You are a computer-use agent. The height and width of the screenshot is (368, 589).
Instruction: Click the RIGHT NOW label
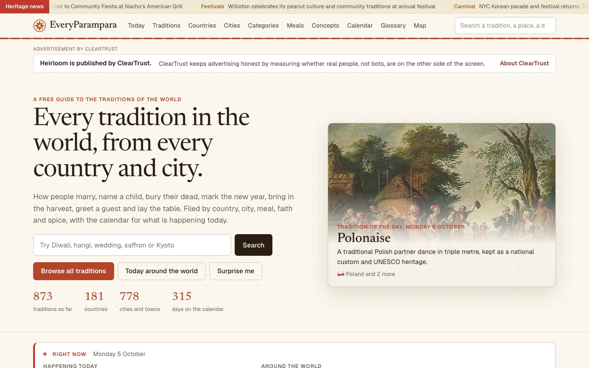[x=69, y=354]
